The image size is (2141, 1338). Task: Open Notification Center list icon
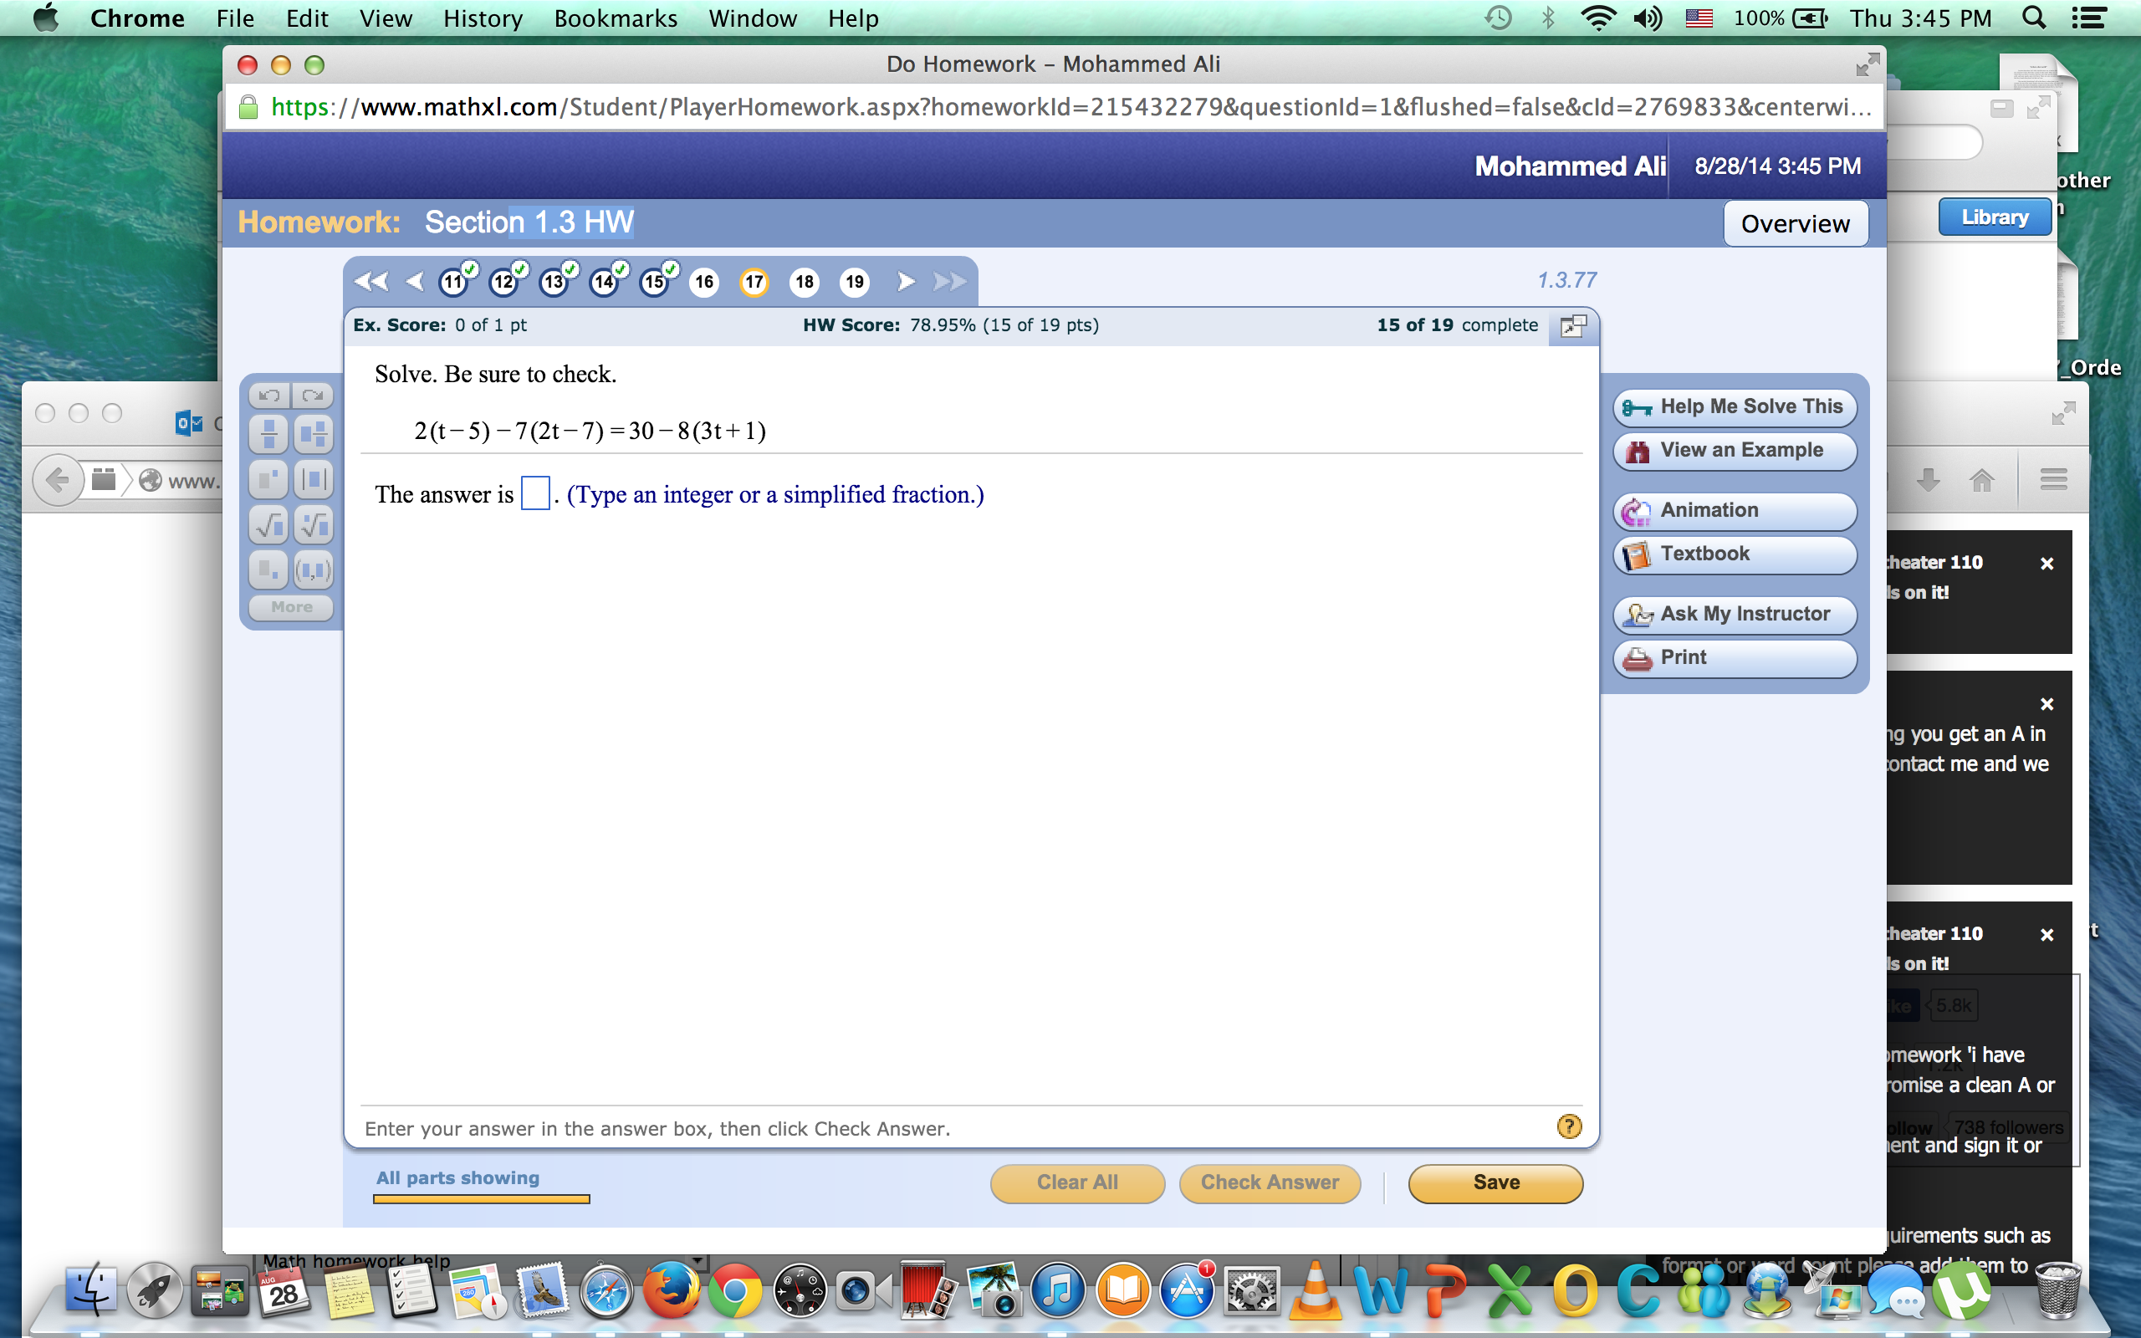(x=2089, y=18)
